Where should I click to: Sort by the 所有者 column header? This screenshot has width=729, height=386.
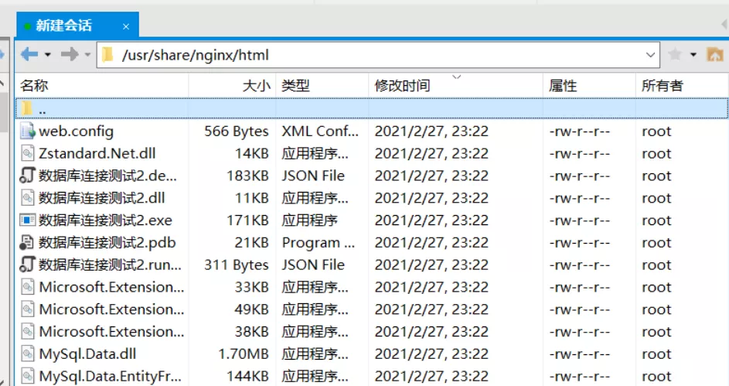tap(682, 86)
